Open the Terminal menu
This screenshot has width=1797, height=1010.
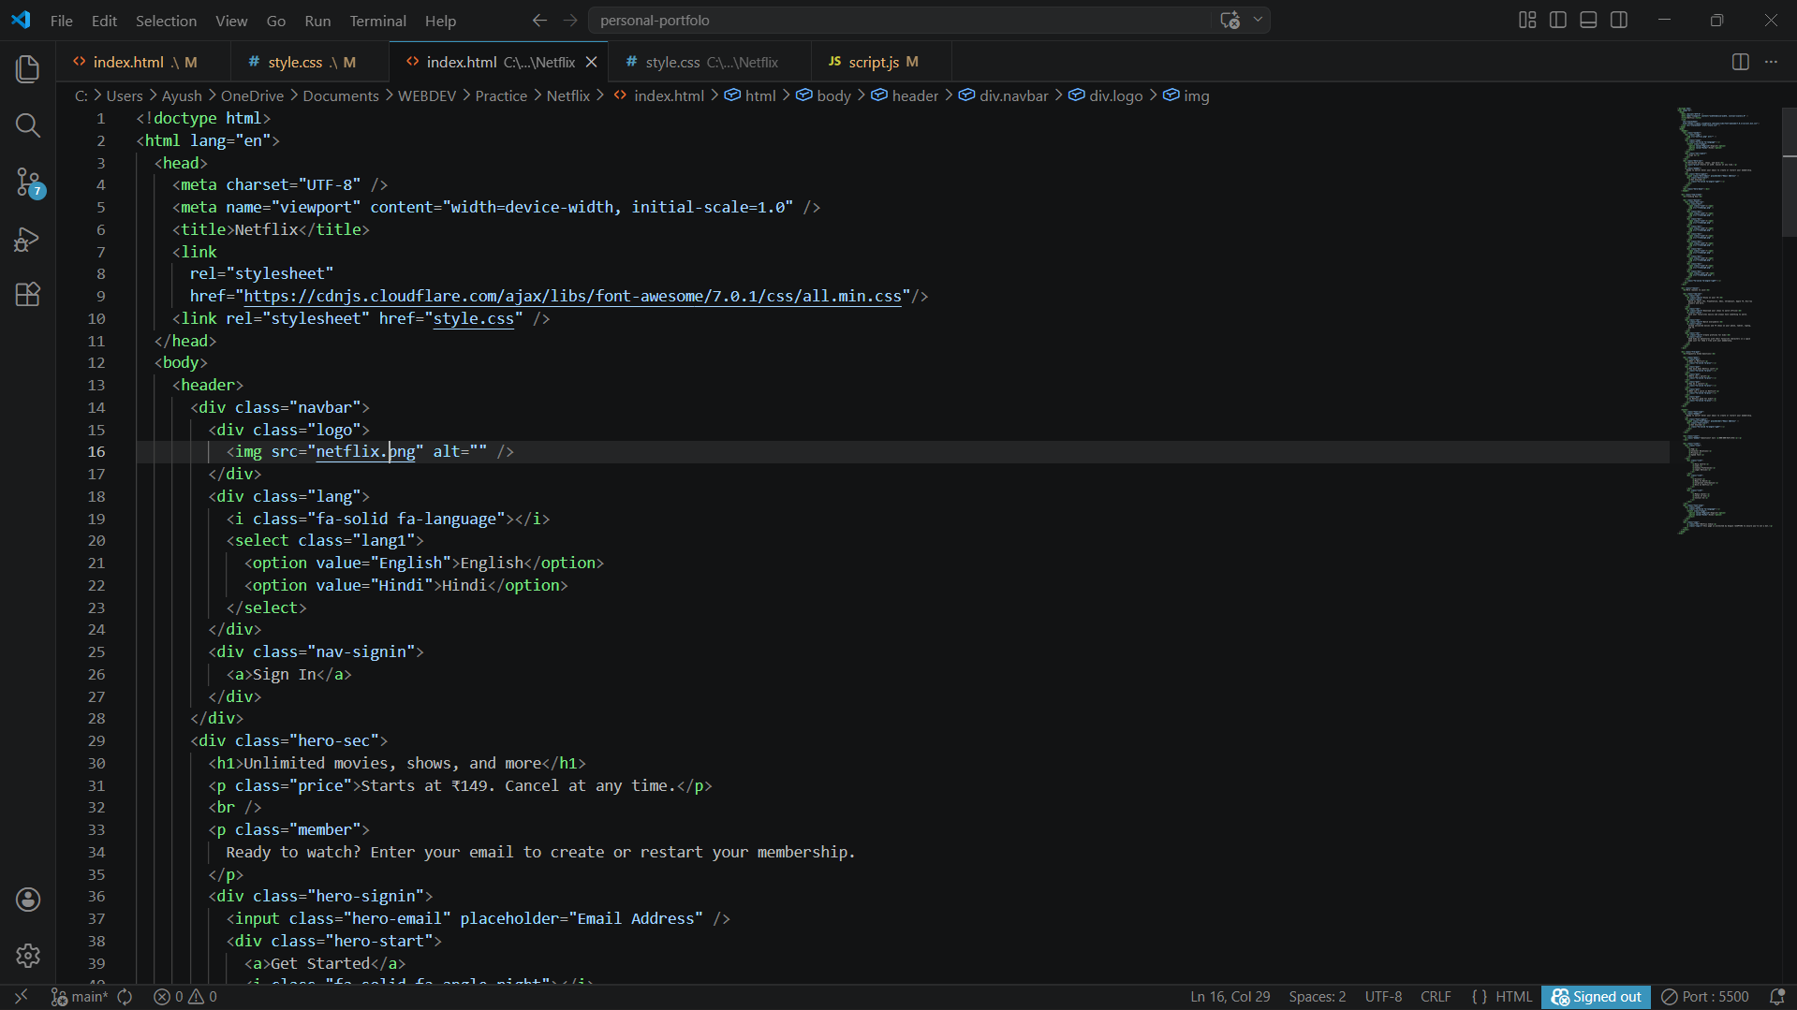click(377, 21)
